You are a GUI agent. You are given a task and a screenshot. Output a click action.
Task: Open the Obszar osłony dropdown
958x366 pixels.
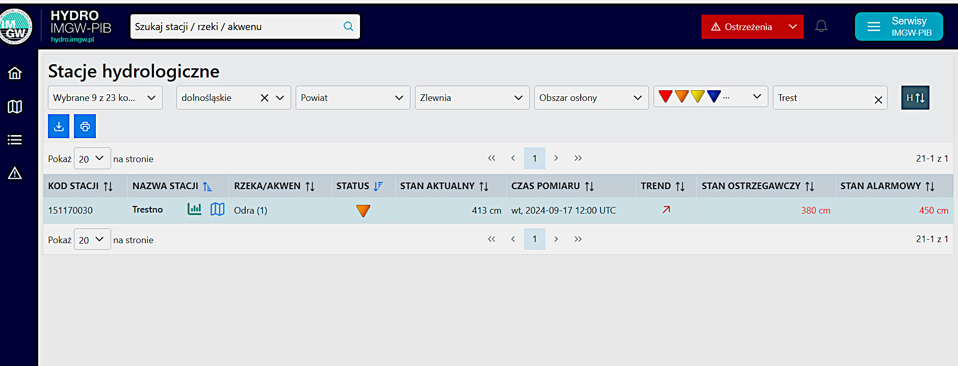pyautogui.click(x=591, y=97)
